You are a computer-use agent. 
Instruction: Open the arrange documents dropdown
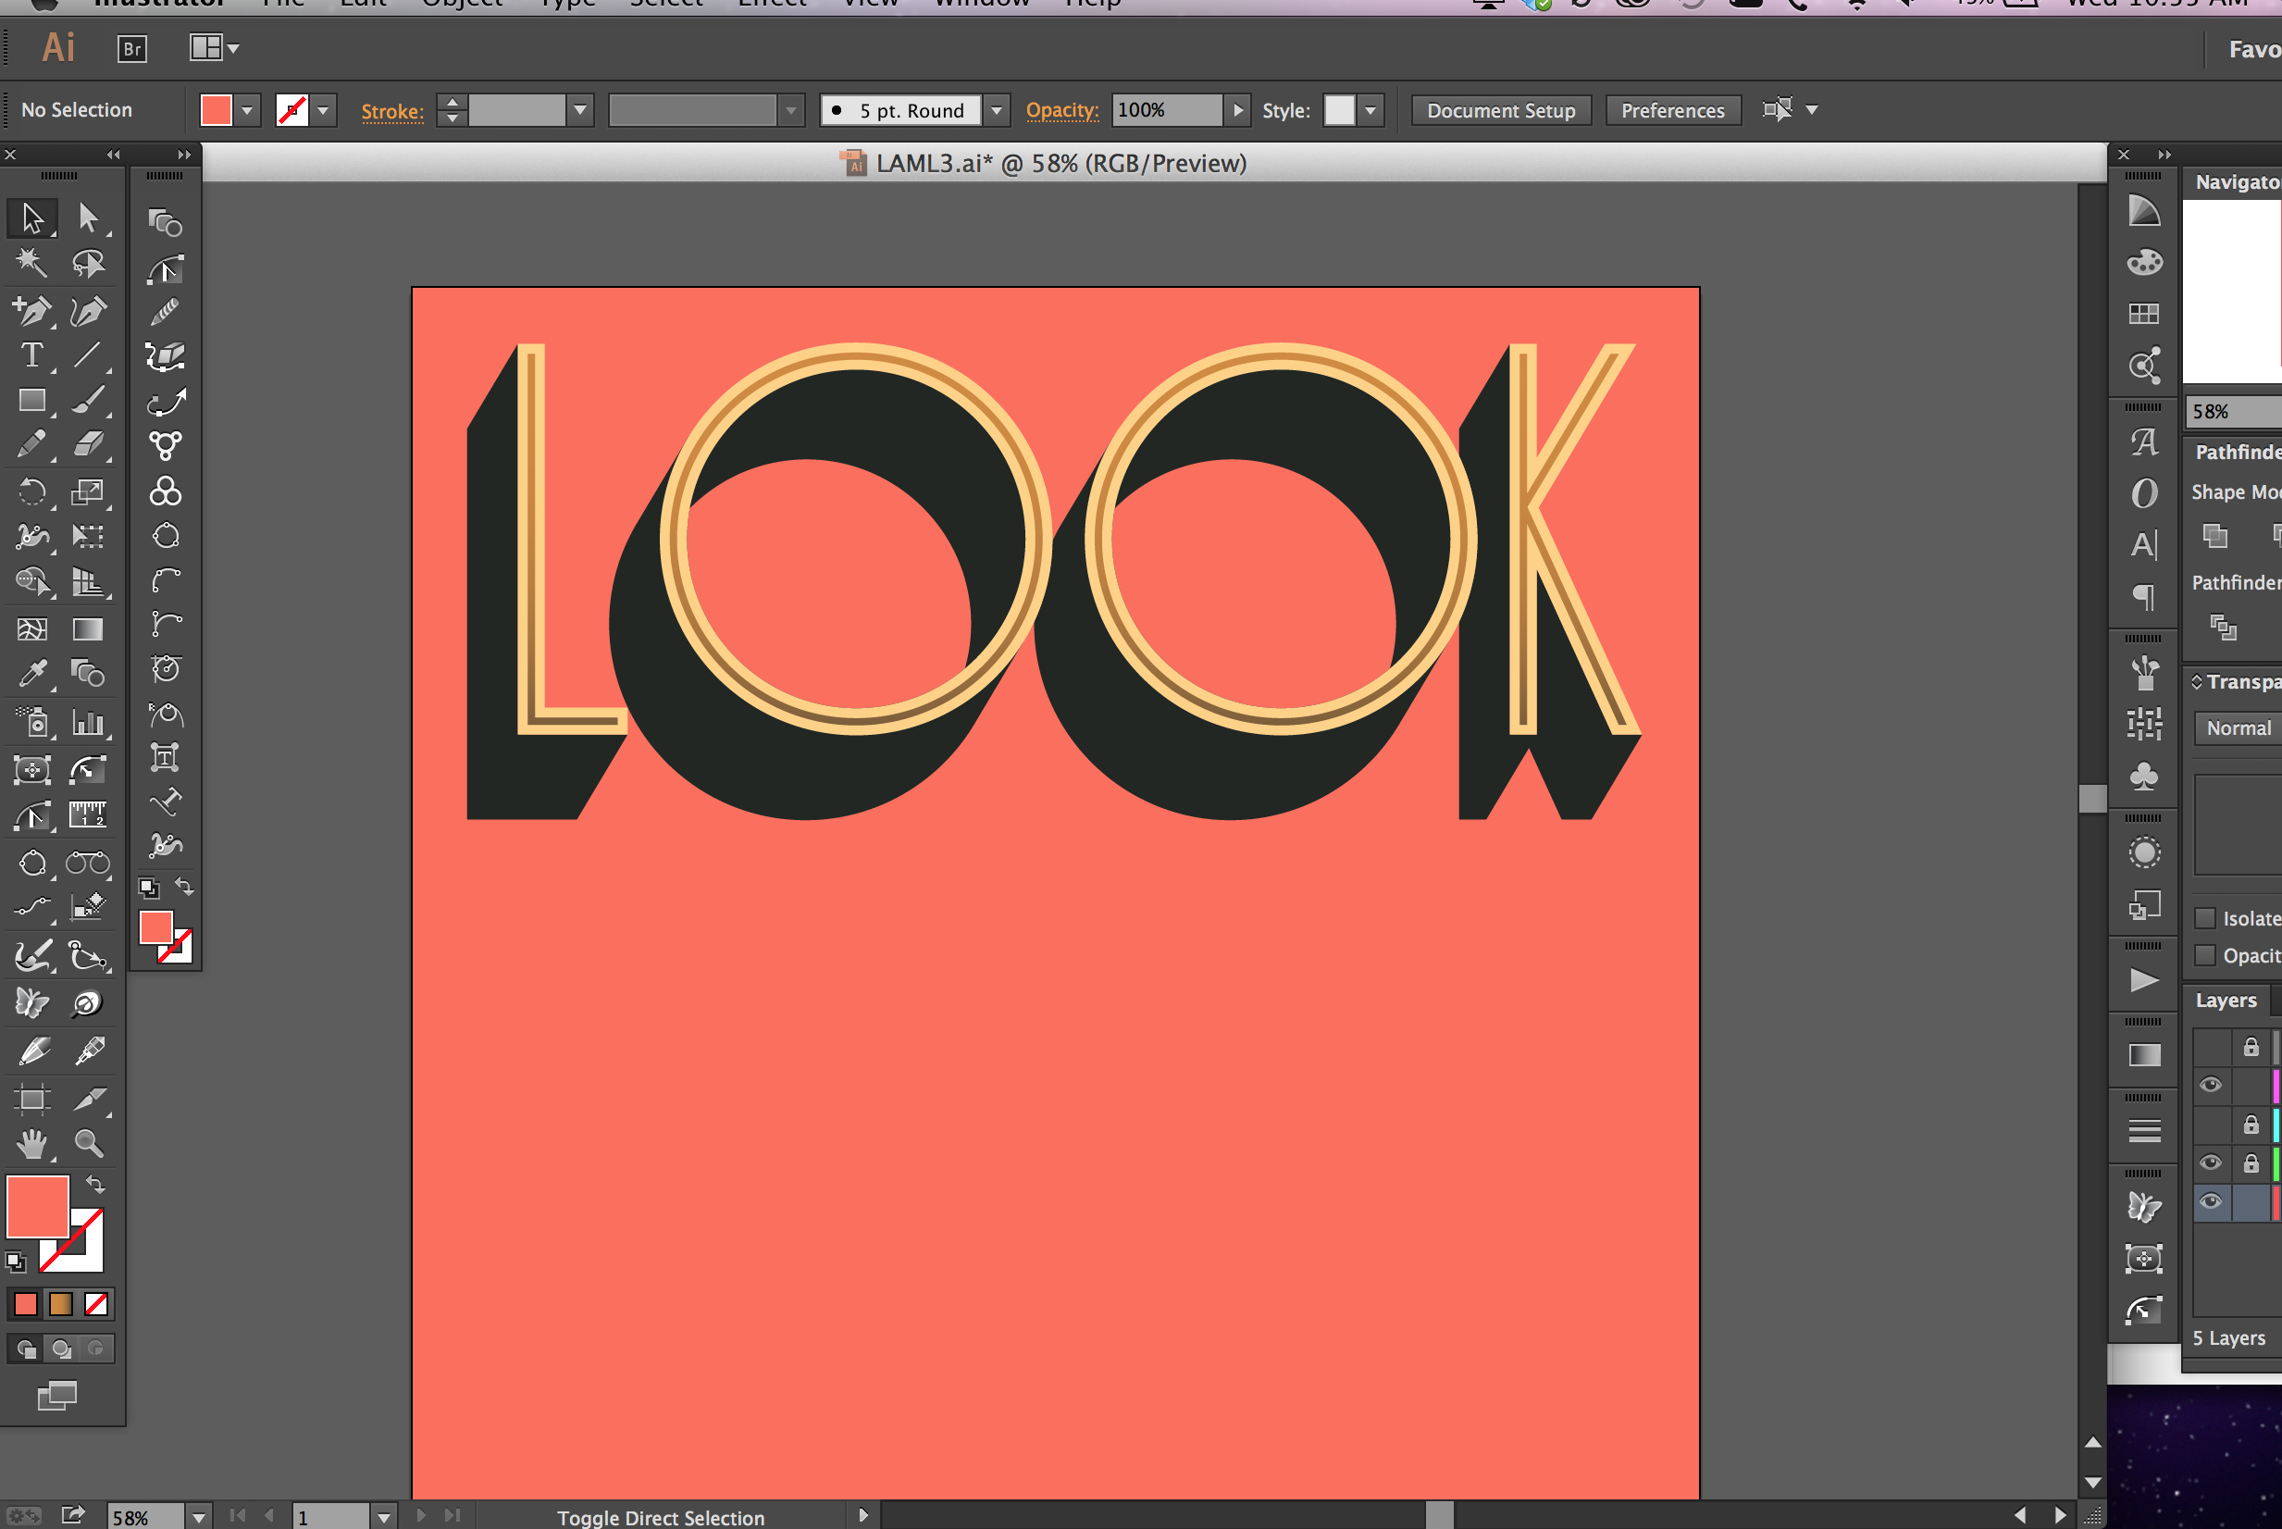tap(215, 48)
